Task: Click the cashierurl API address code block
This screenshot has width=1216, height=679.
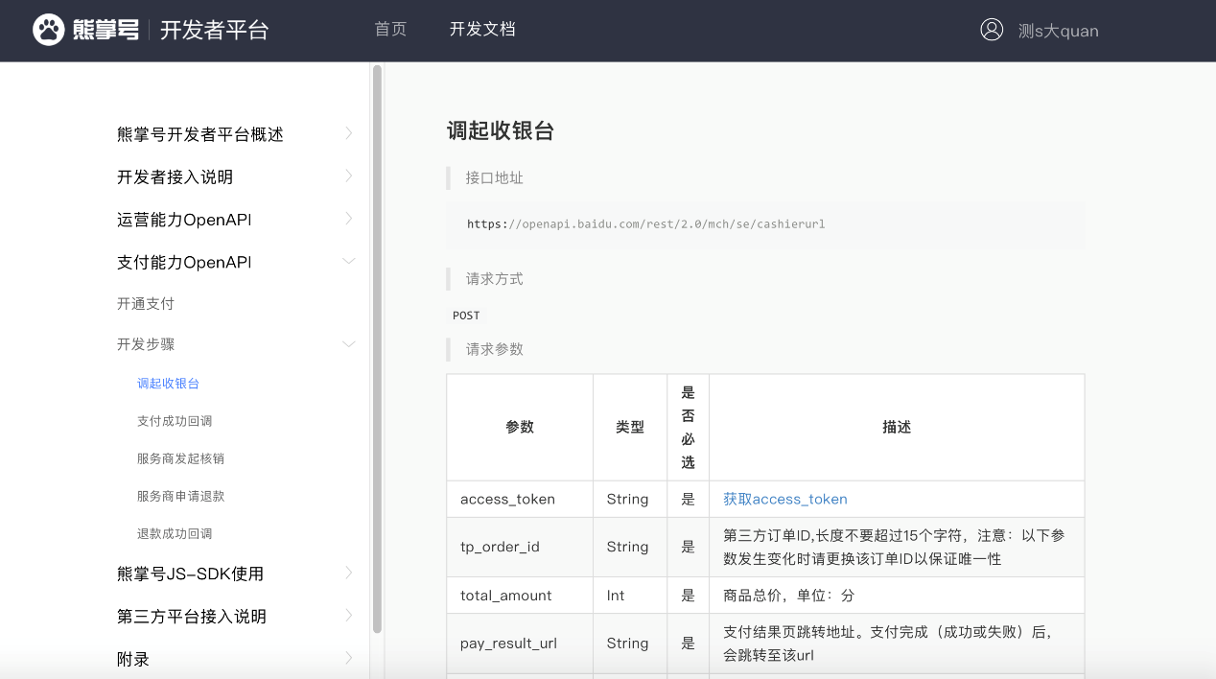Action: (766, 224)
